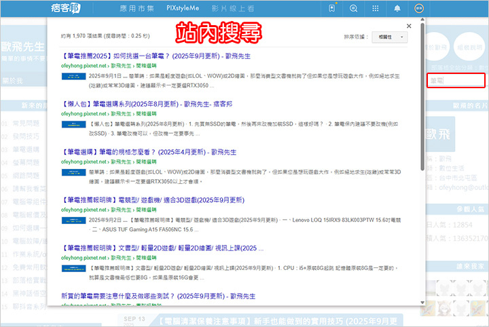Viewport: 489px width, 327px height.
Task: Open the user avatar icon in header
Action: coord(419,8)
